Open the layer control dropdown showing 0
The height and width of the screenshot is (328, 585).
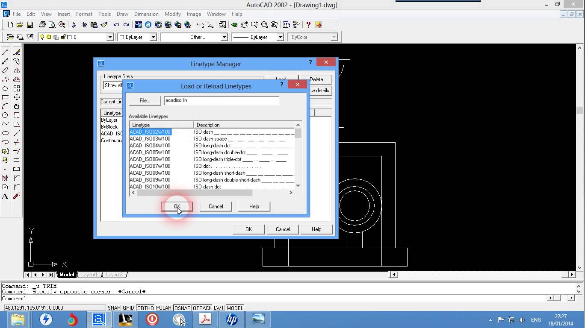pos(109,37)
